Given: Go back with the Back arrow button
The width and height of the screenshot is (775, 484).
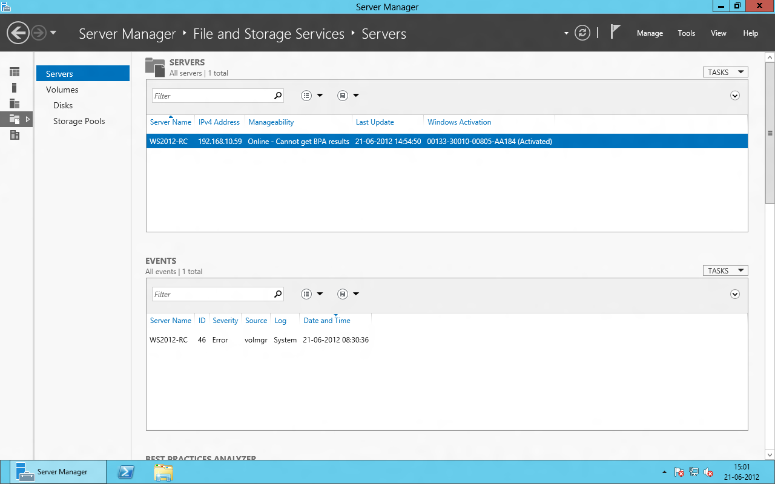Looking at the screenshot, I should tap(19, 33).
